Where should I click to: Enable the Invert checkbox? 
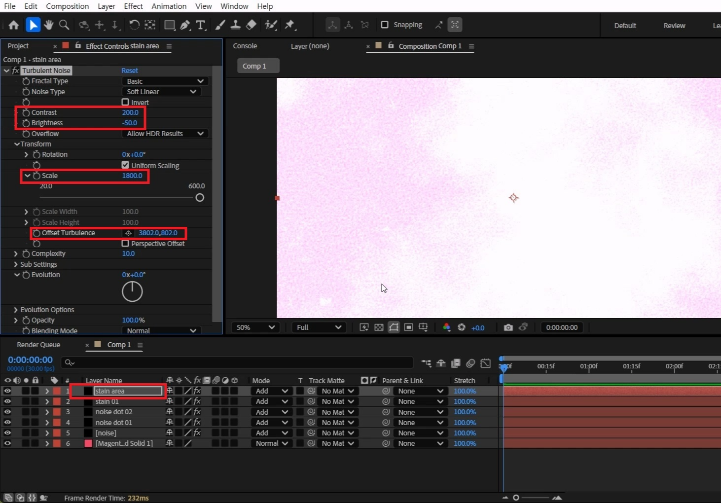(125, 102)
